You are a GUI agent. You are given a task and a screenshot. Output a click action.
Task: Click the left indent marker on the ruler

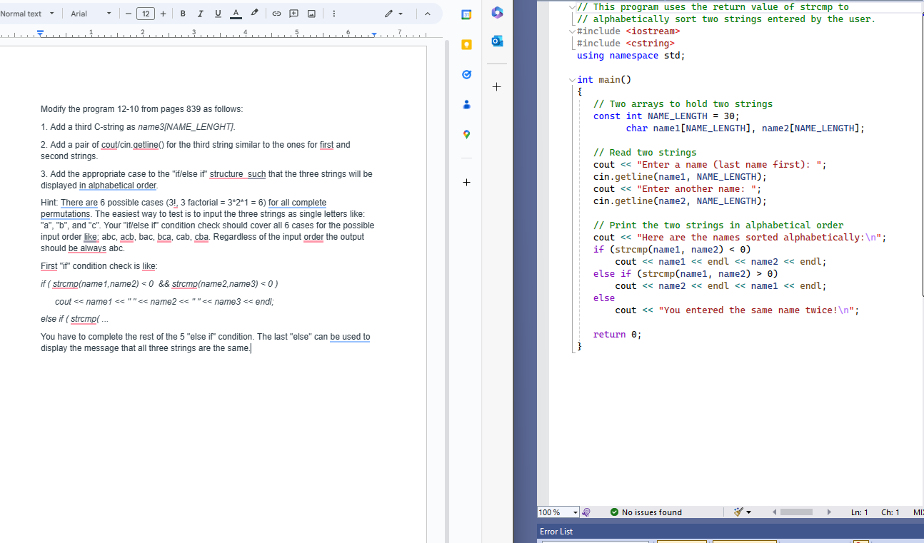[41, 33]
